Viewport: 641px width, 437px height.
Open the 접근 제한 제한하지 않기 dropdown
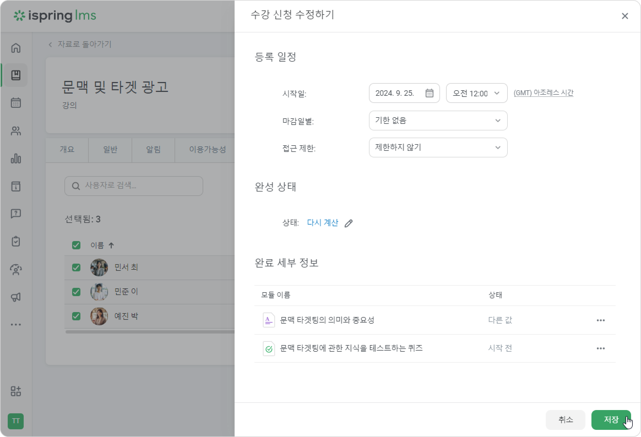coord(438,148)
